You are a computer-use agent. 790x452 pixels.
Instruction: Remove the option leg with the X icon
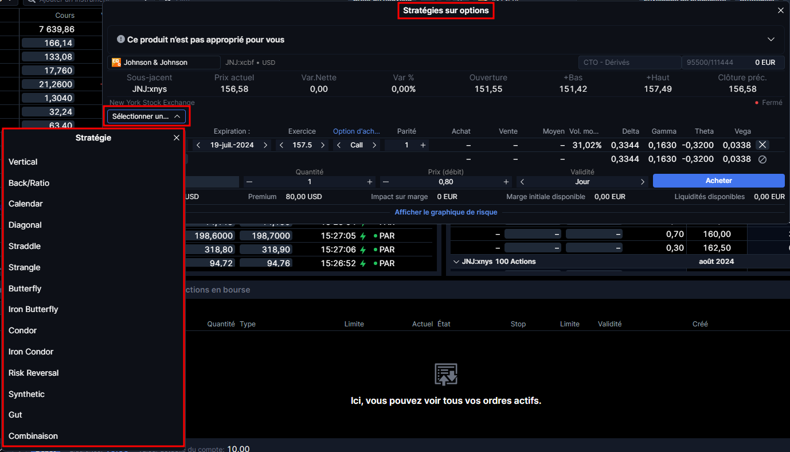click(x=762, y=145)
